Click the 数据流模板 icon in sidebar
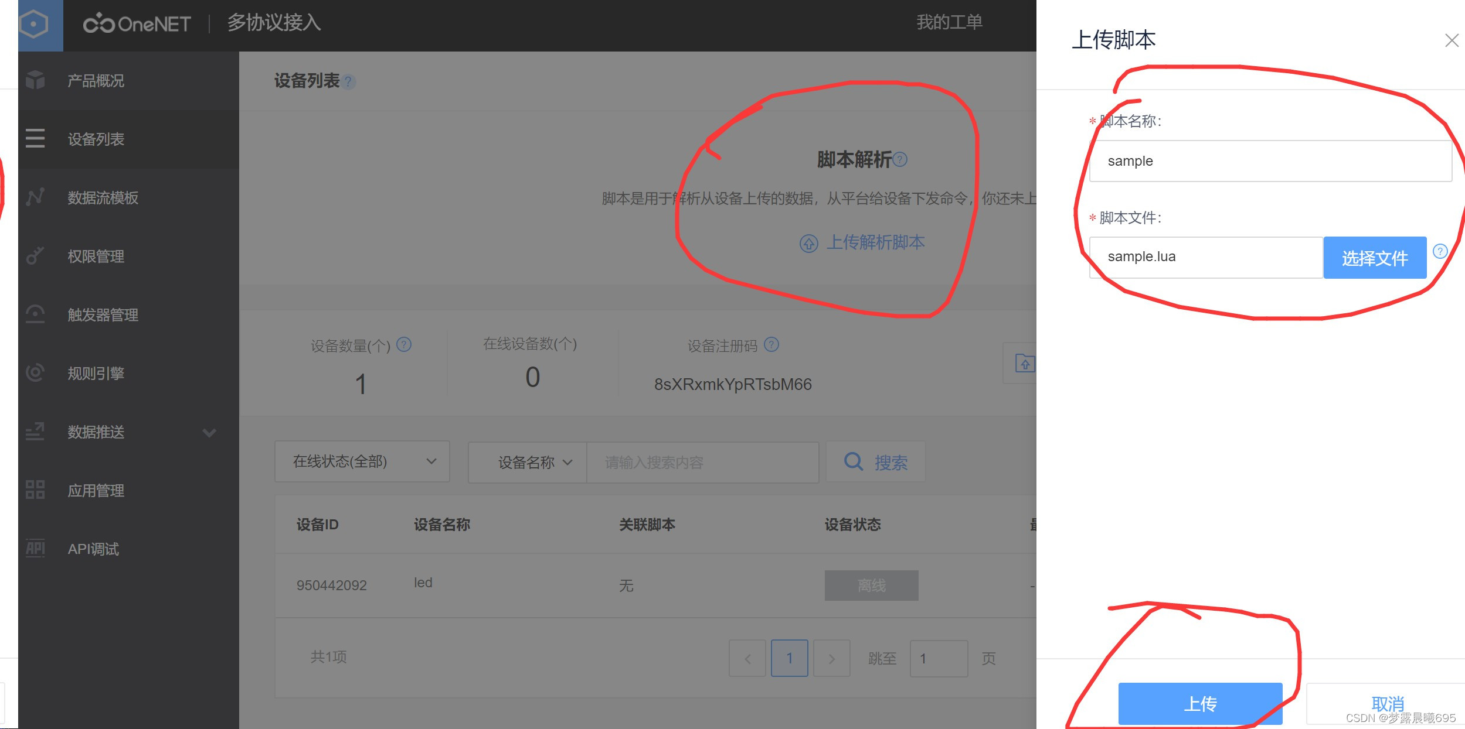The height and width of the screenshot is (729, 1465). (35, 197)
